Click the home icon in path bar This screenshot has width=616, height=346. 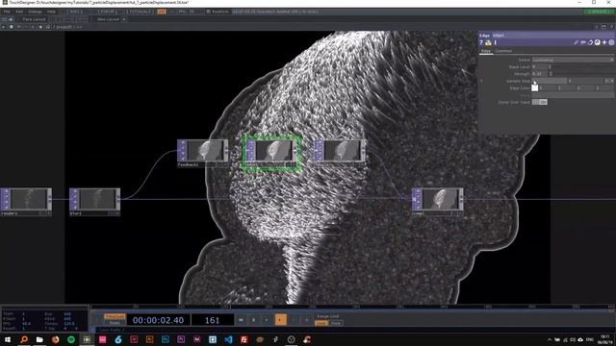point(48,27)
